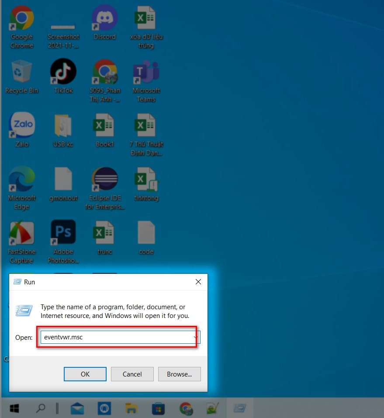
Task: Open File Explorer from the taskbar
Action: pyautogui.click(x=131, y=408)
